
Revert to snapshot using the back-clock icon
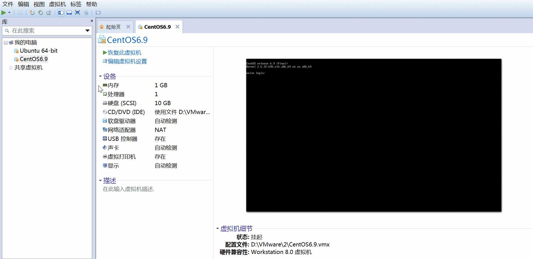(40, 13)
